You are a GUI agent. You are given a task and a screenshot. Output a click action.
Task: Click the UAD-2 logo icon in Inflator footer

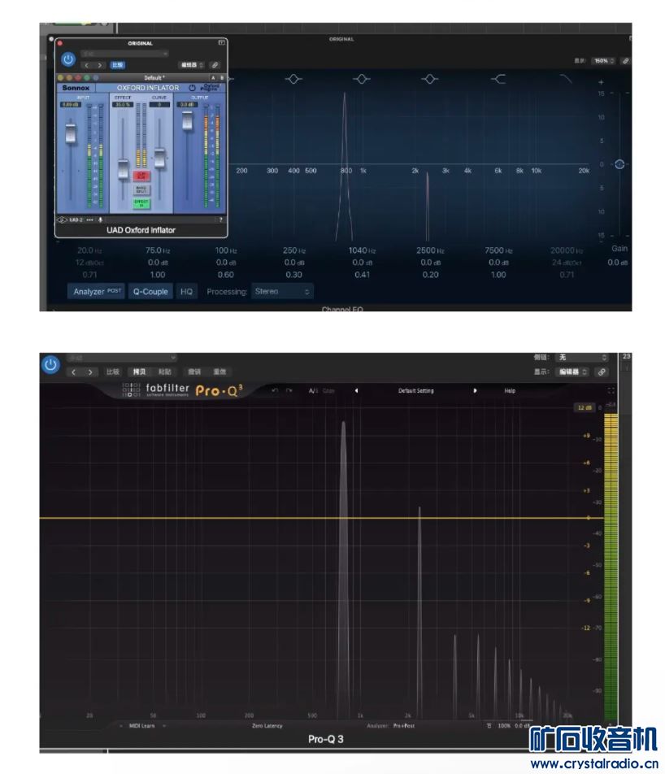pos(63,220)
